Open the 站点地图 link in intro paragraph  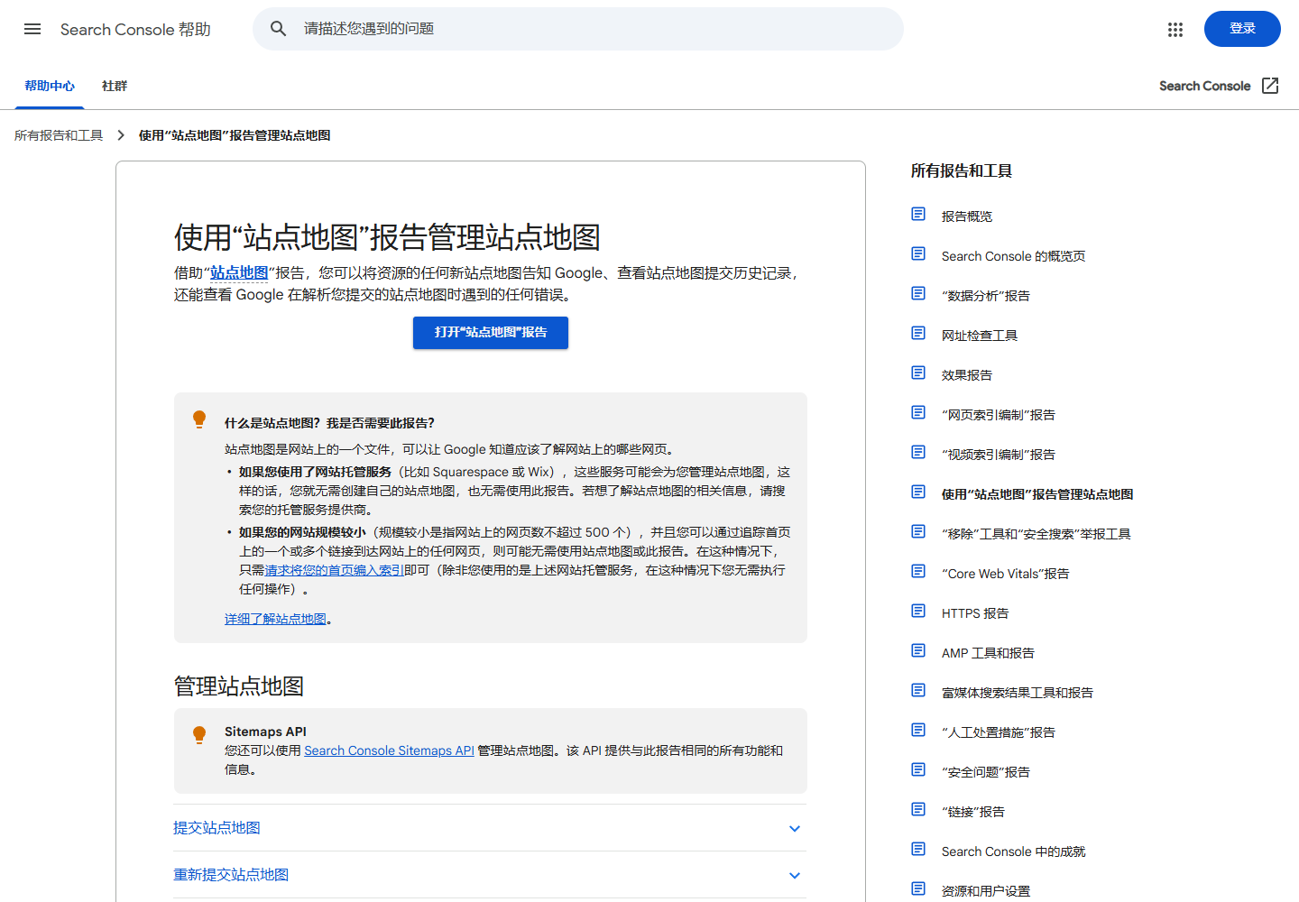click(x=239, y=272)
